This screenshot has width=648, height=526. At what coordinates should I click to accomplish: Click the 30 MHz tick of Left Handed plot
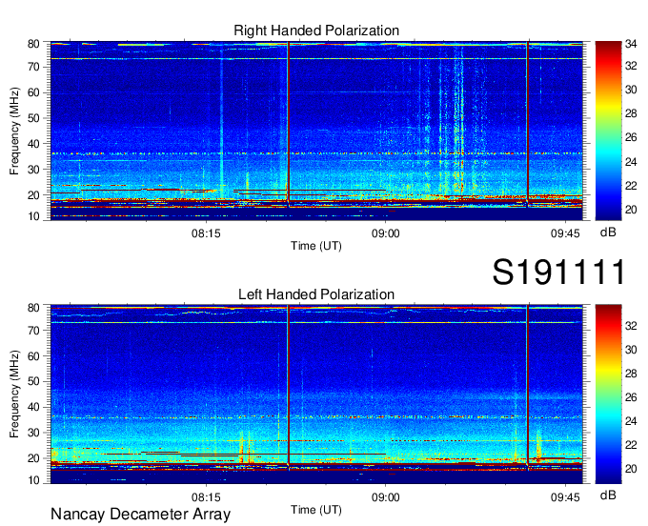pyautogui.click(x=33, y=433)
